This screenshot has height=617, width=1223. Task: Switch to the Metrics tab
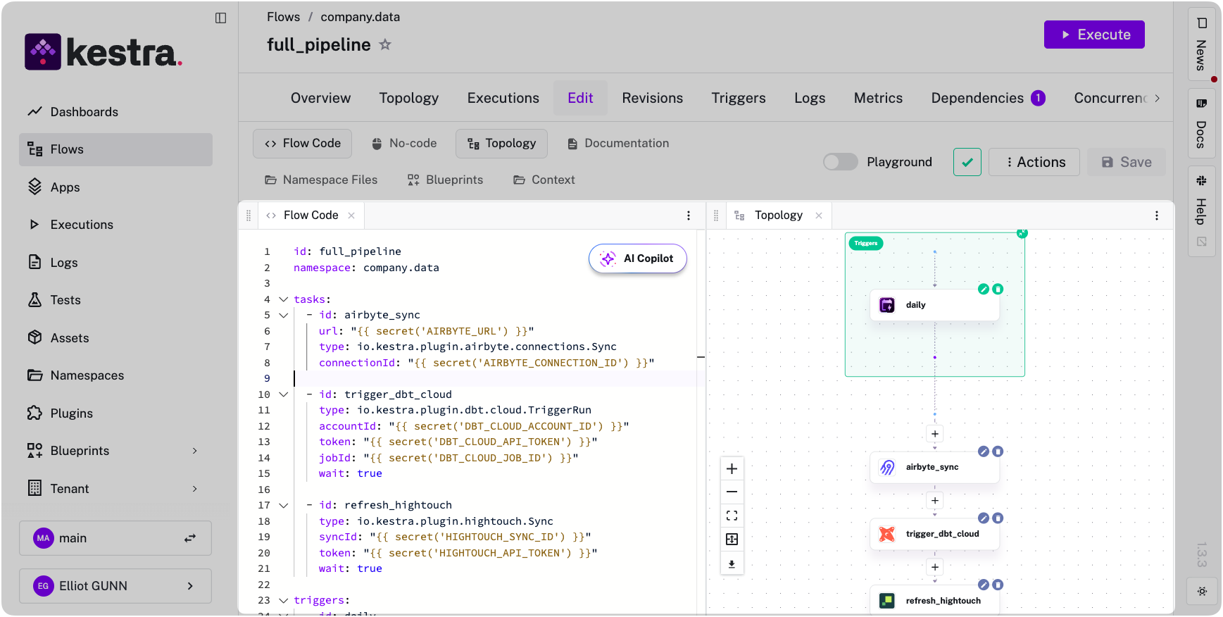click(878, 98)
